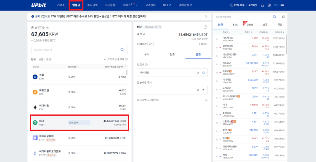Image resolution: width=316 pixels, height=162 pixels.
Task: Refresh the Tether balance panel
Action: click(x=205, y=27)
